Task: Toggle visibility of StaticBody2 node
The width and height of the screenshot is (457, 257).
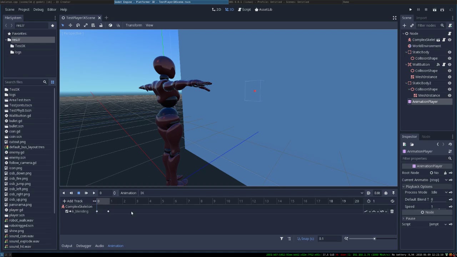Action: 450,83
